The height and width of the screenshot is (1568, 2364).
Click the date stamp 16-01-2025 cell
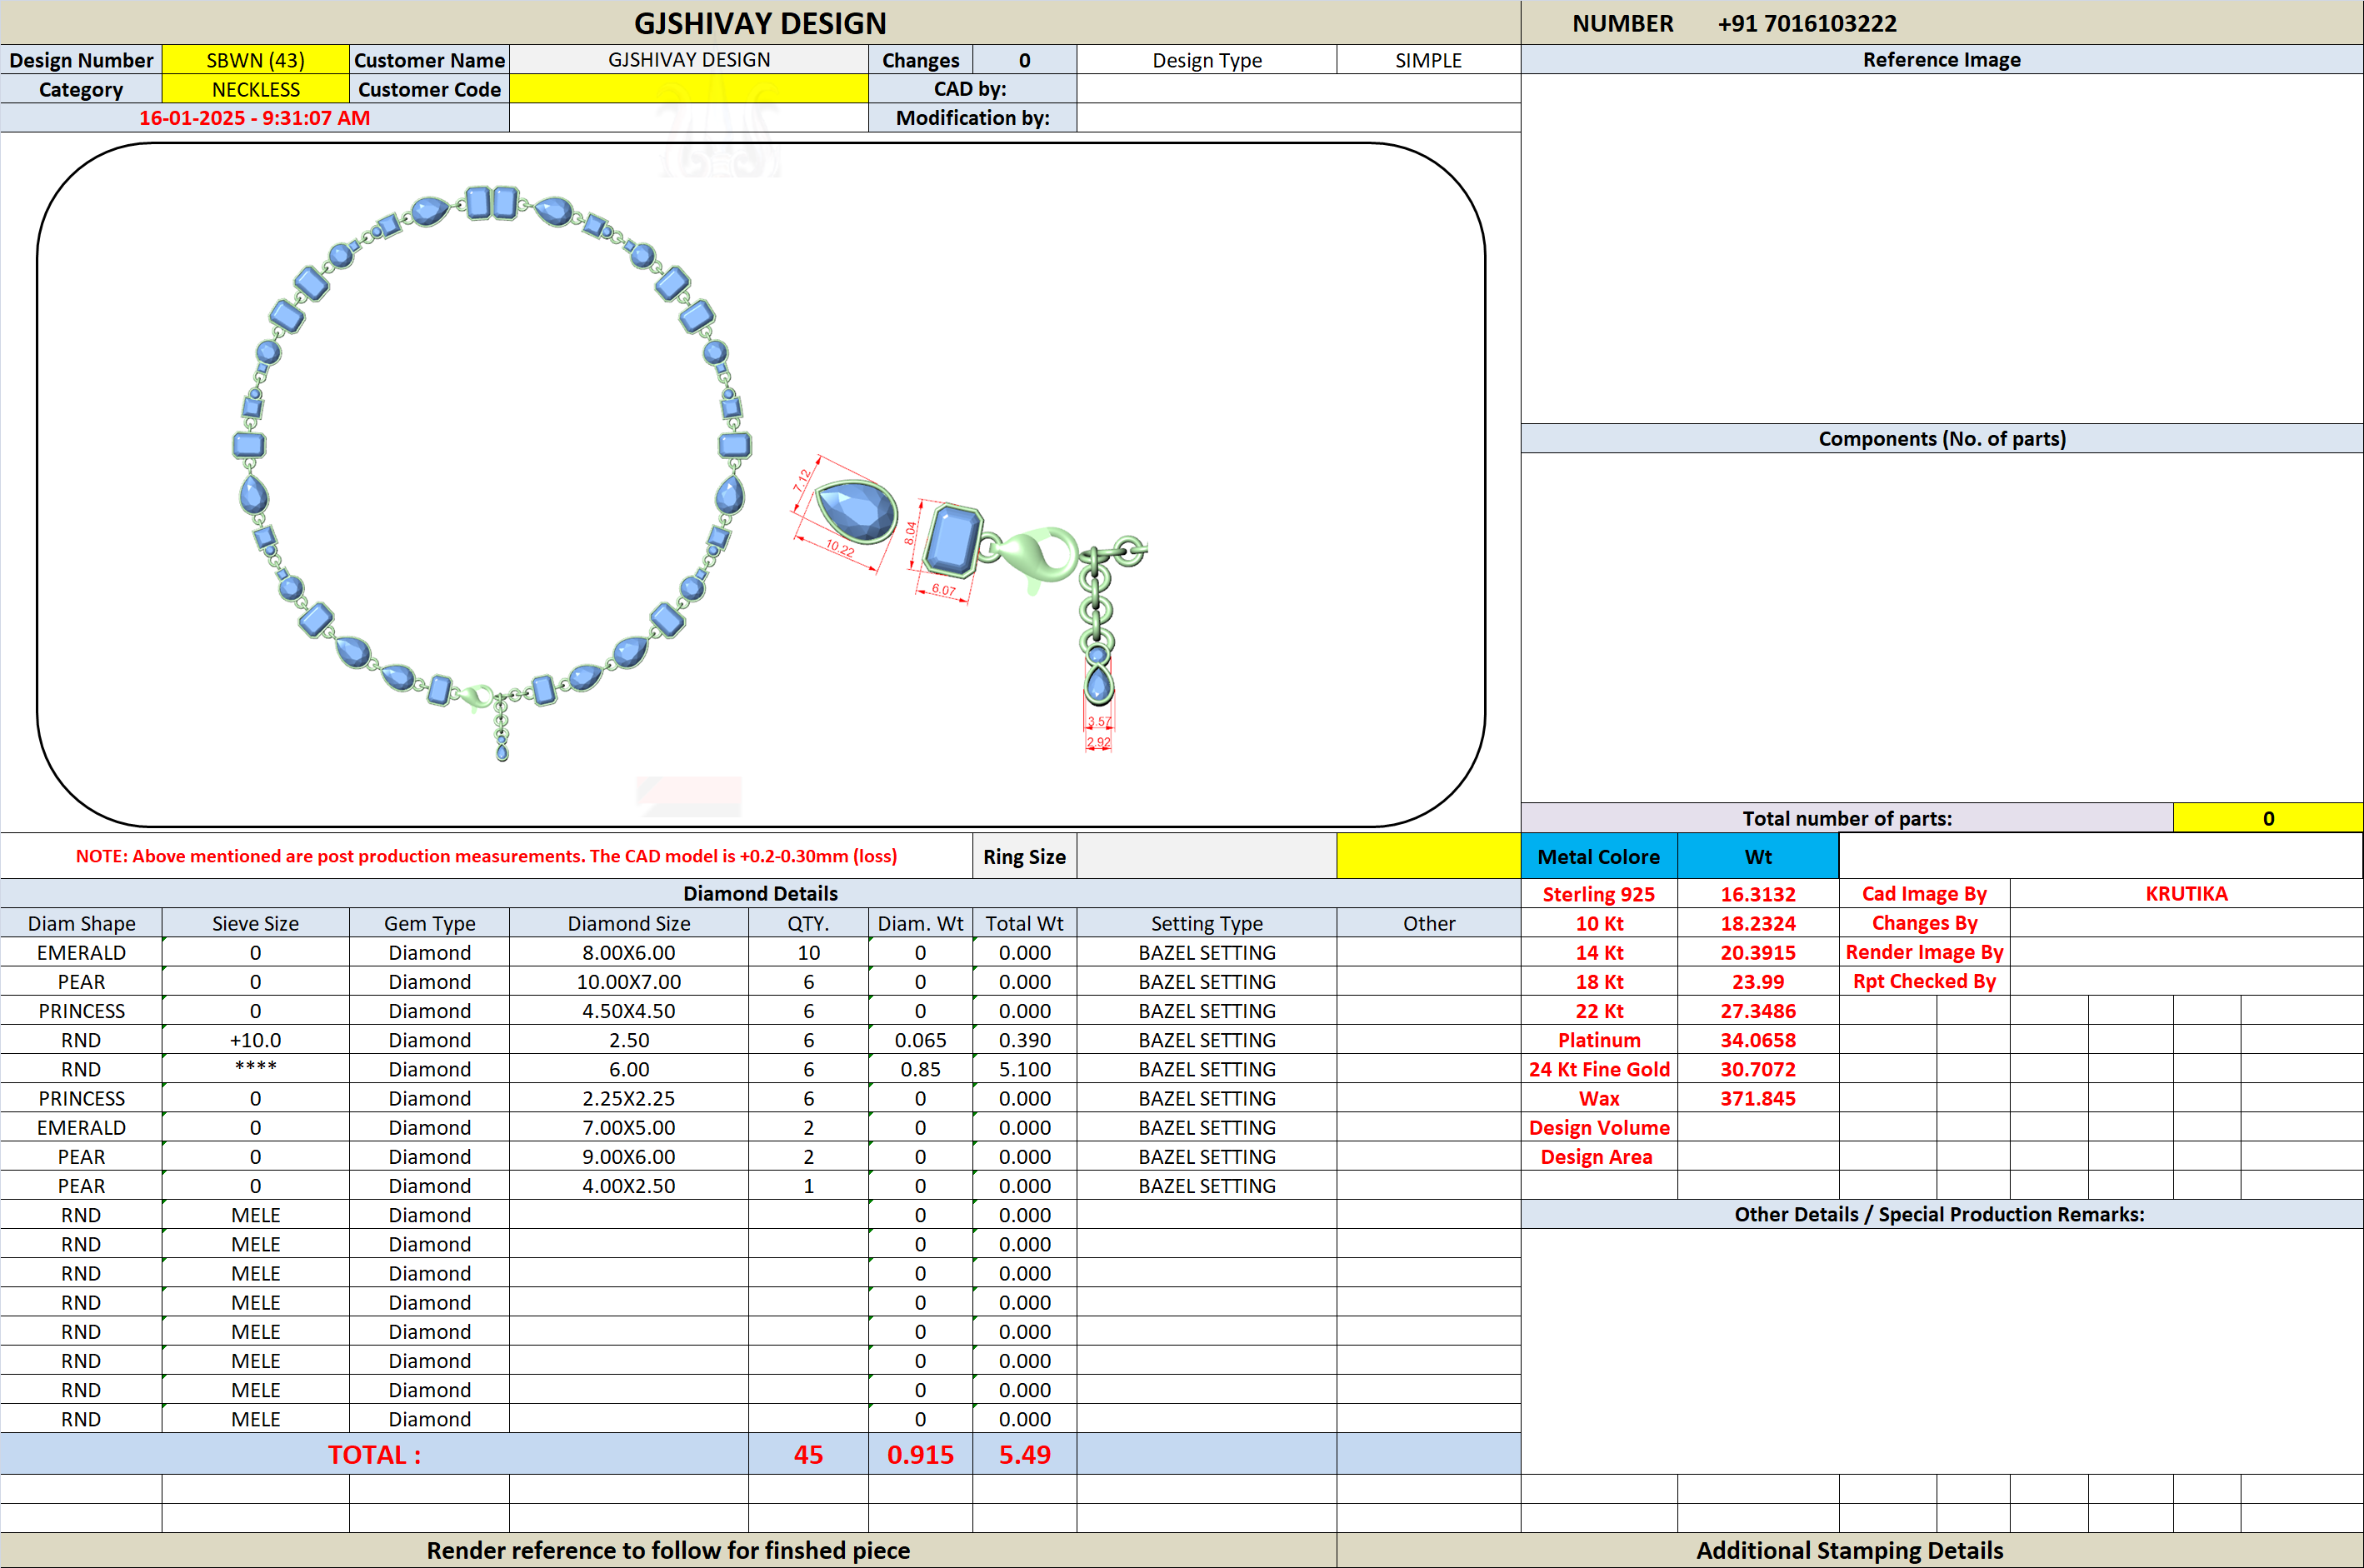coord(255,118)
